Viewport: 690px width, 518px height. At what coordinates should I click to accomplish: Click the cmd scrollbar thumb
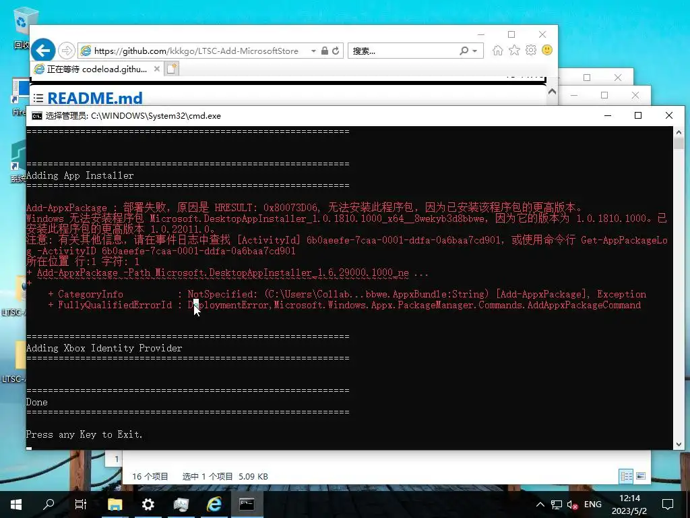[x=679, y=144]
